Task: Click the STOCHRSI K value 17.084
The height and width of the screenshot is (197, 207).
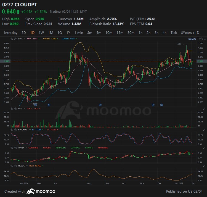Action: (38, 130)
